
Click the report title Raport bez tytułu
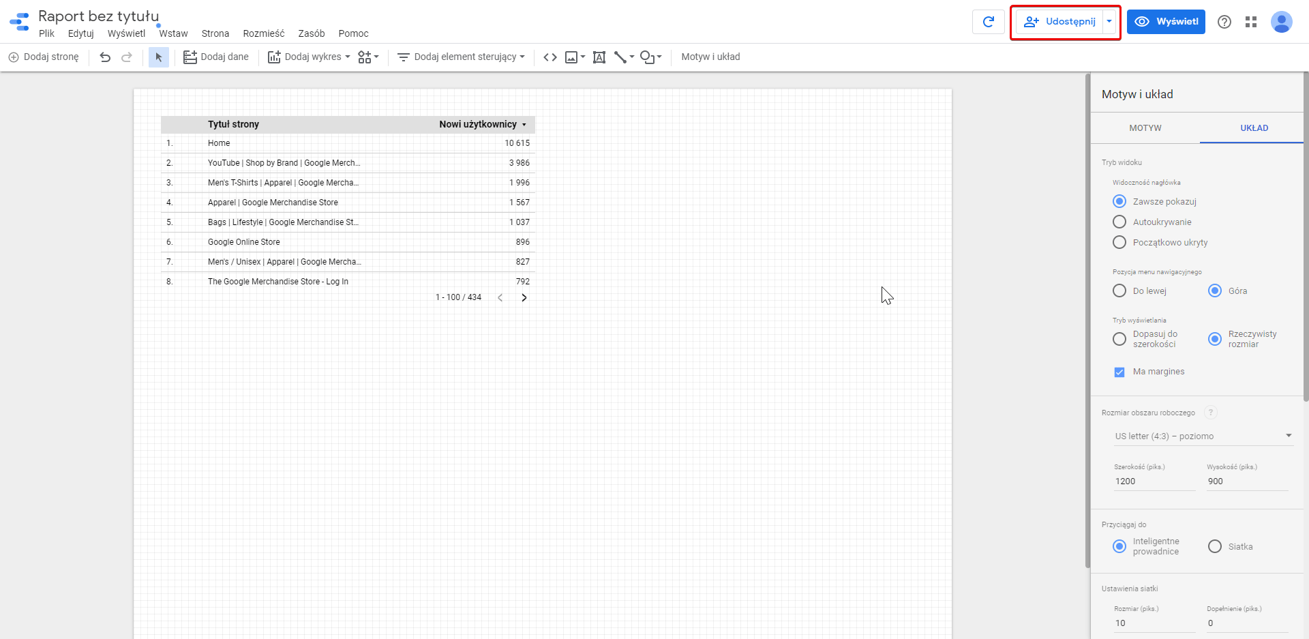[x=98, y=16]
